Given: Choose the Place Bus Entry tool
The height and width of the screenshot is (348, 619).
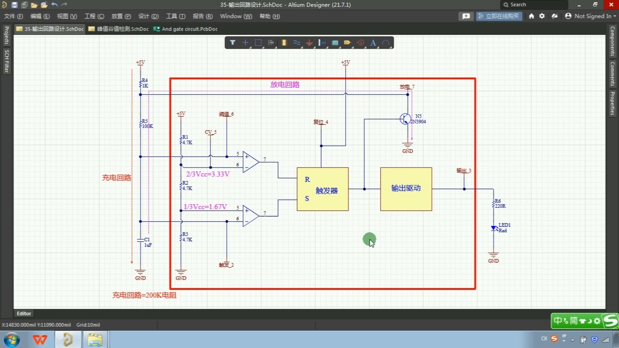Looking at the screenshot, I should point(322,43).
